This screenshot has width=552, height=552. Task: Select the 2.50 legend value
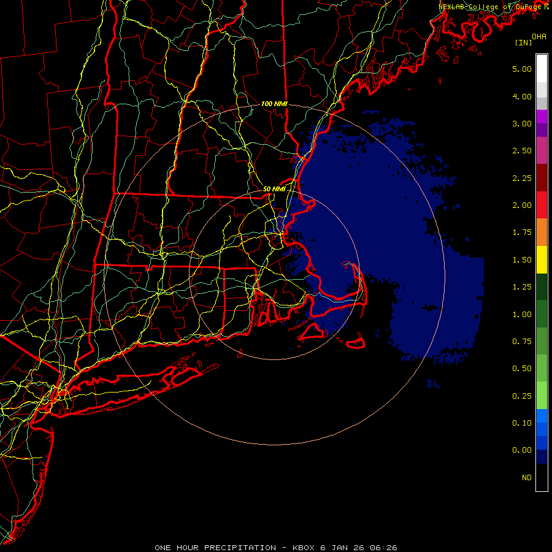pyautogui.click(x=522, y=151)
